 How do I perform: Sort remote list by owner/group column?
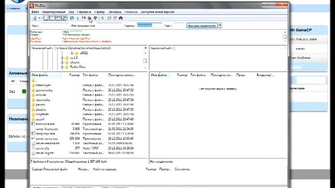(x=265, y=75)
